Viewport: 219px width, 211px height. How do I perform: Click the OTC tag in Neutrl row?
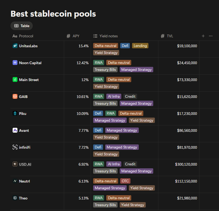coord(125,181)
